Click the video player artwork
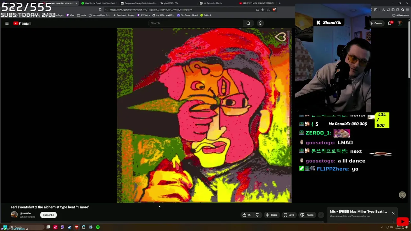Image resolution: width=411 pixels, height=231 pixels. pos(204,116)
